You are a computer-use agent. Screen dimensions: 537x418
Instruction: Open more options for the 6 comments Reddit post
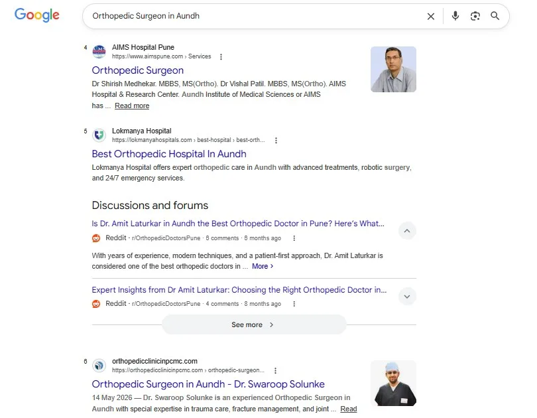[294, 238]
